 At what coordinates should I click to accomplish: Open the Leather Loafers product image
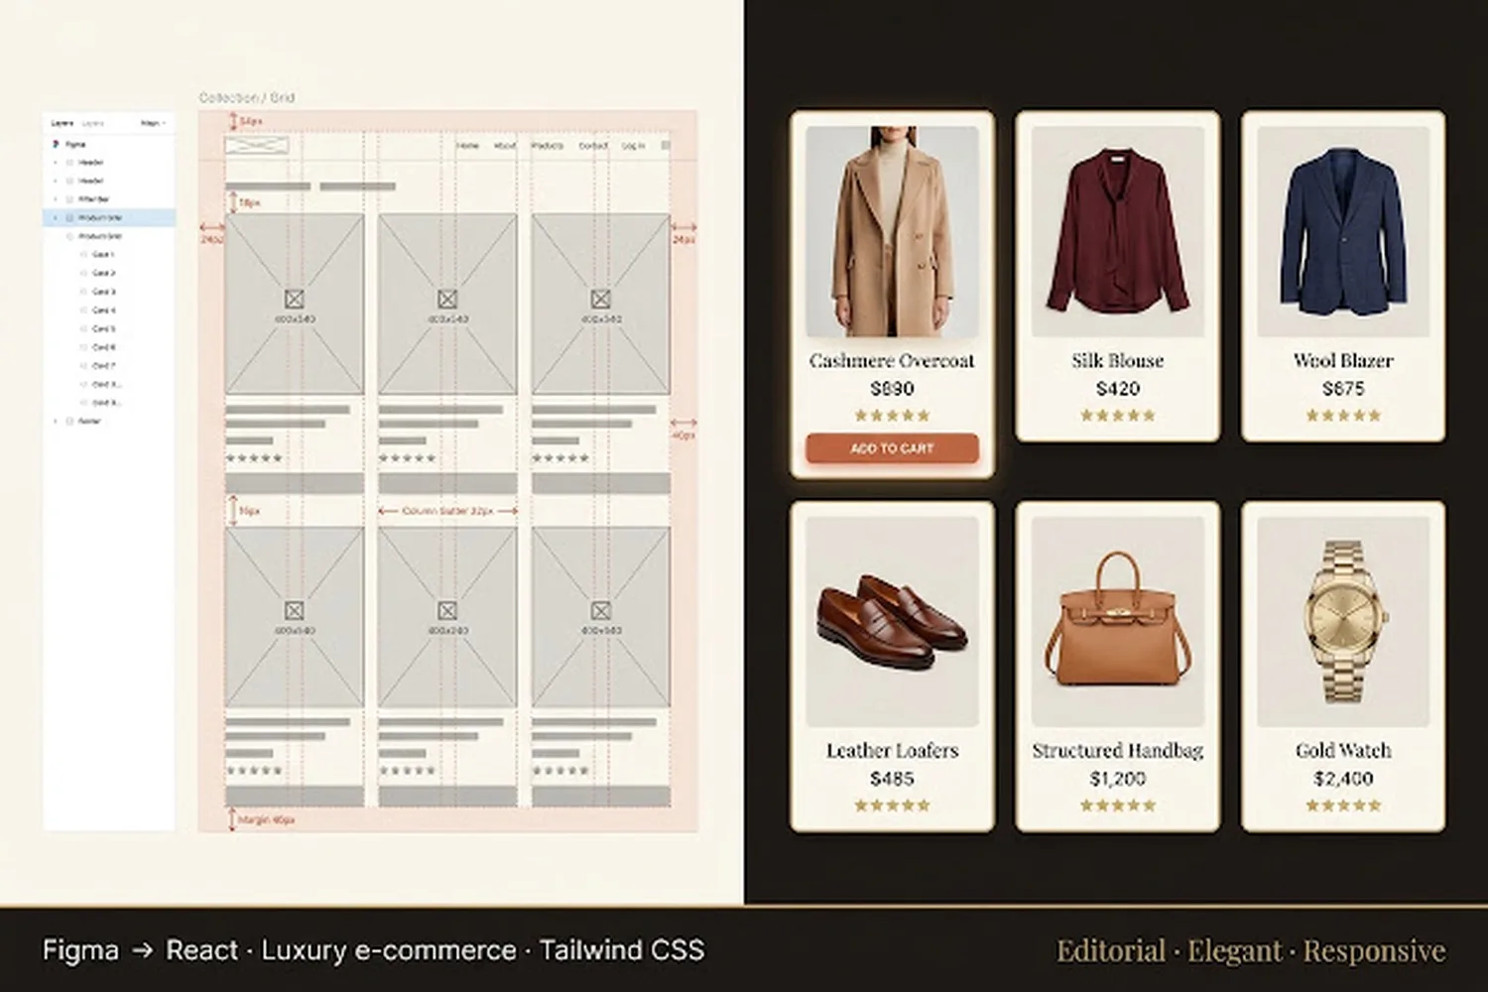click(x=892, y=622)
